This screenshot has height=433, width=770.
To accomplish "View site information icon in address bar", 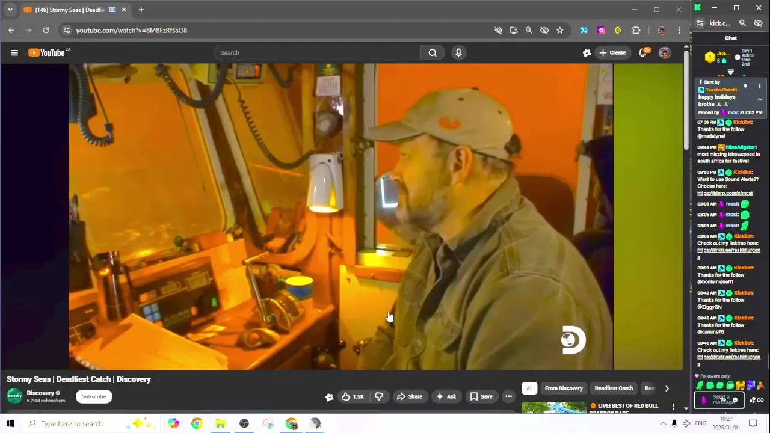I will click(x=66, y=30).
